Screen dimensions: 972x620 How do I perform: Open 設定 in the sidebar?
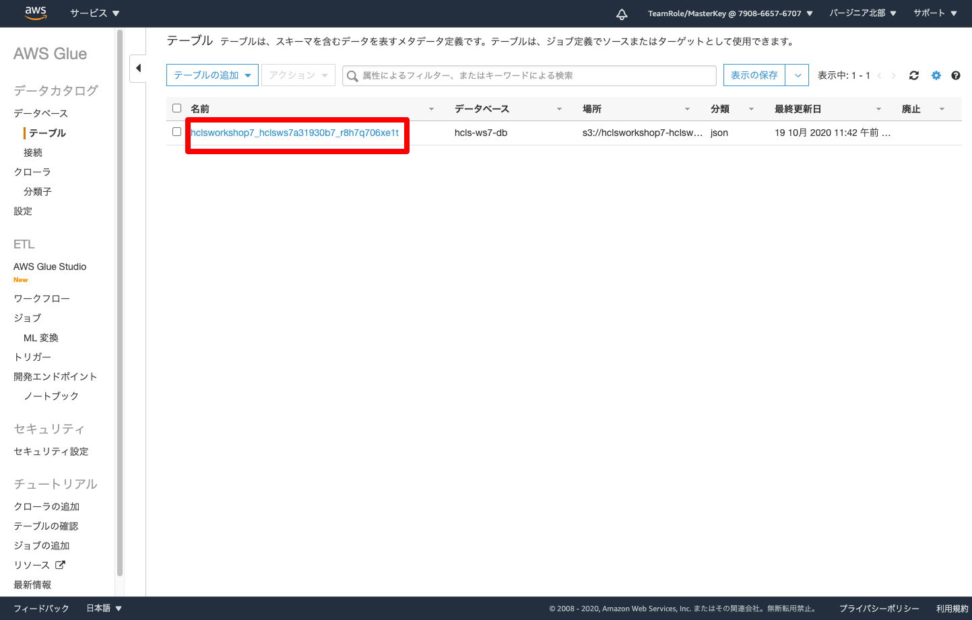(x=23, y=211)
